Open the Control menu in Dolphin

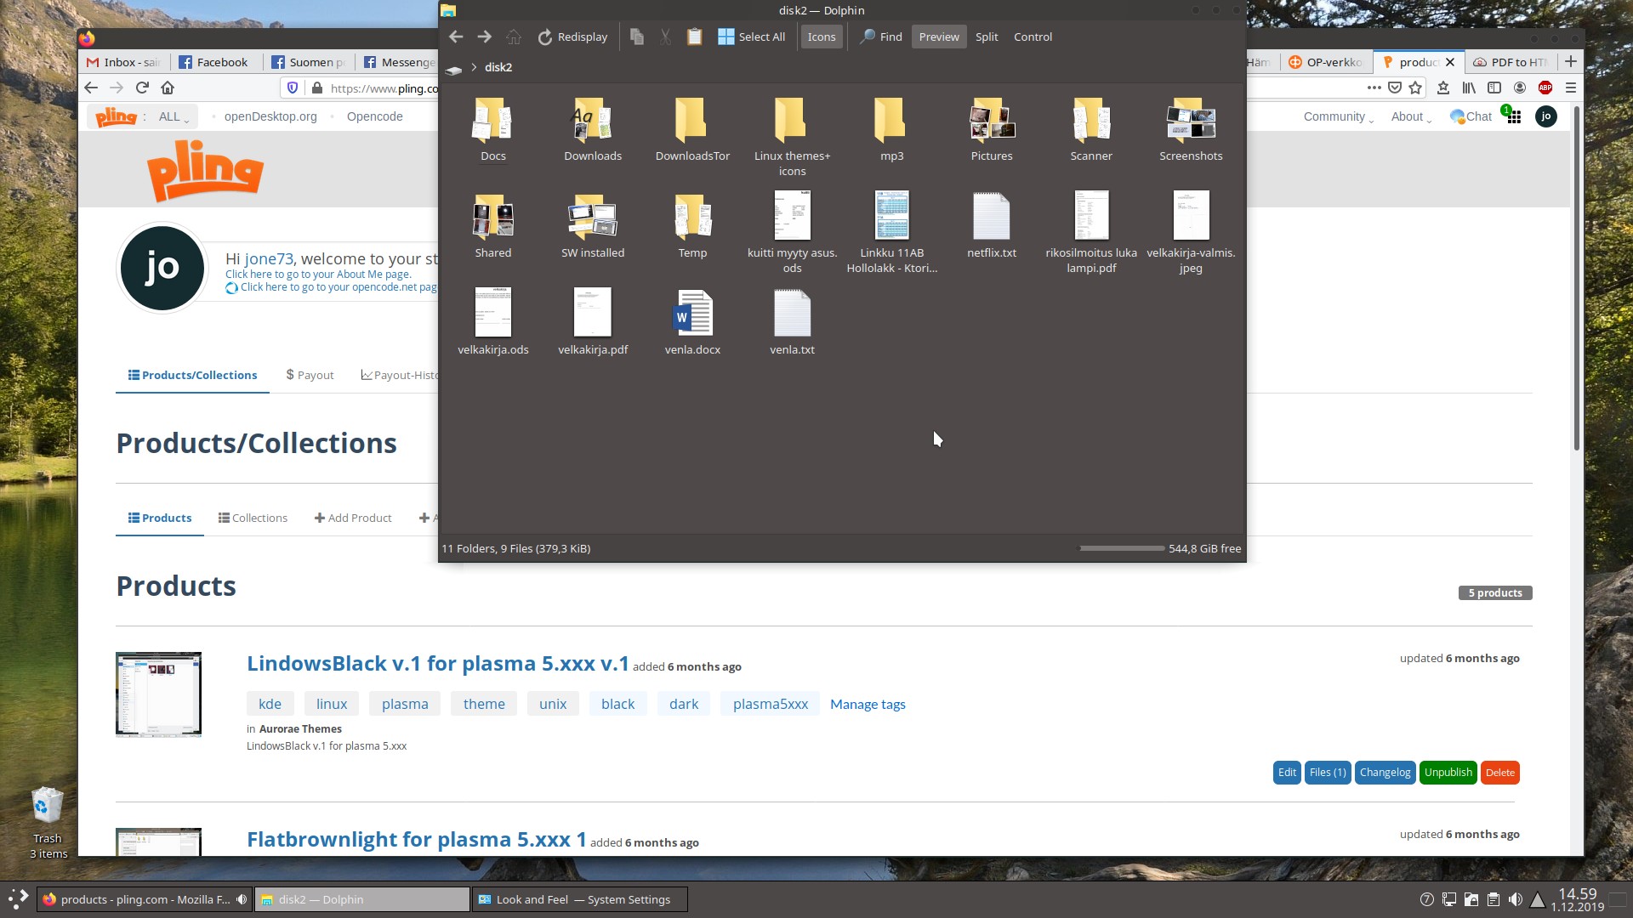tap(1033, 37)
